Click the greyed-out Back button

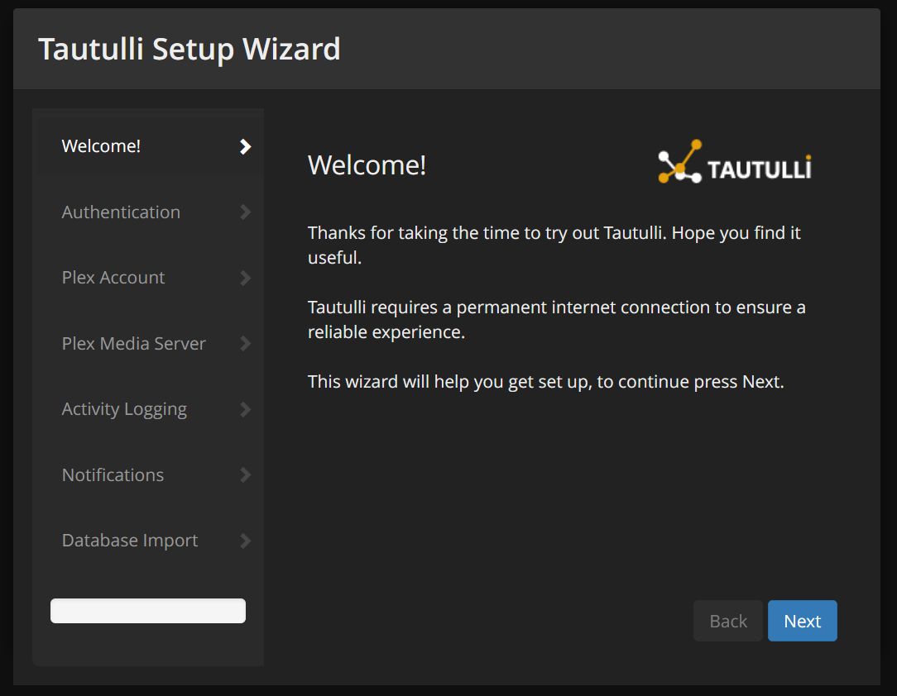coord(728,621)
